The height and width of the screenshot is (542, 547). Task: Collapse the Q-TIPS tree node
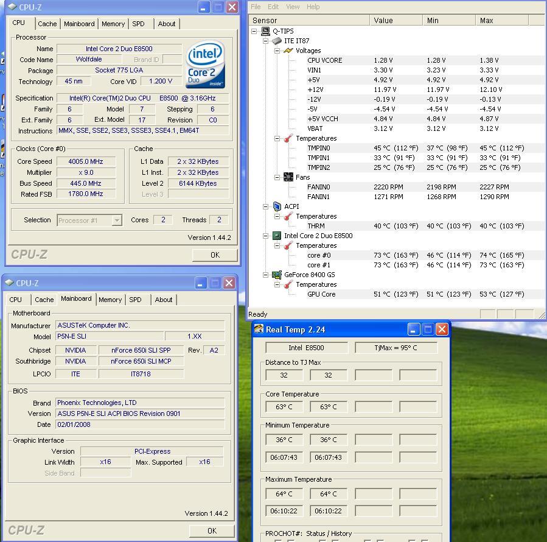(254, 32)
